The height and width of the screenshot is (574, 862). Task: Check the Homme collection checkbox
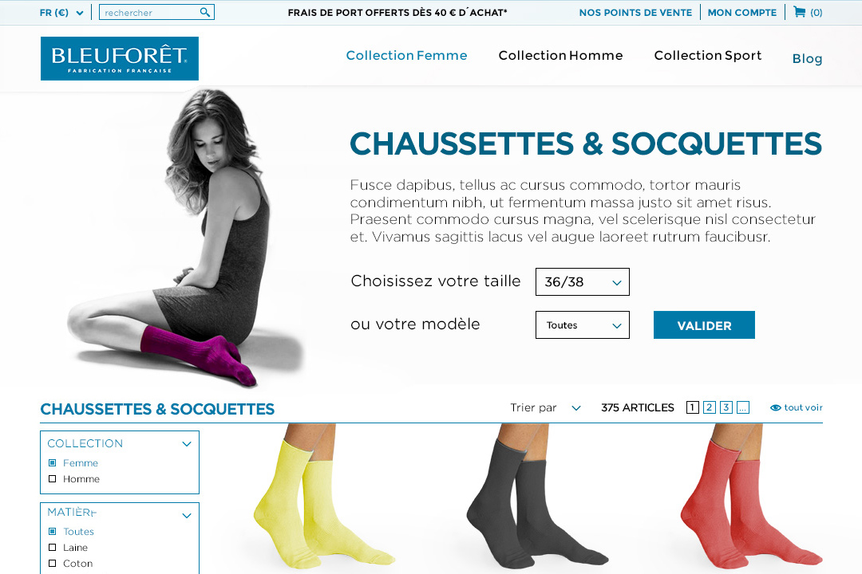point(52,479)
